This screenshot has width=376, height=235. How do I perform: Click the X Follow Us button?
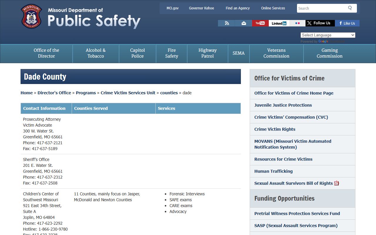[320, 23]
